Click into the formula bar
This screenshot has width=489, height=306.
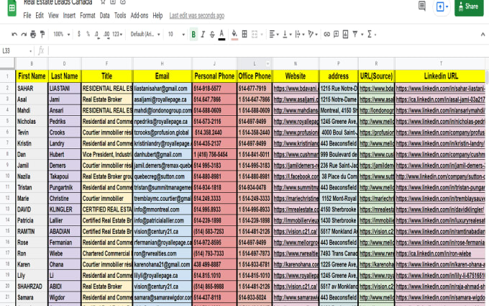point(267,51)
